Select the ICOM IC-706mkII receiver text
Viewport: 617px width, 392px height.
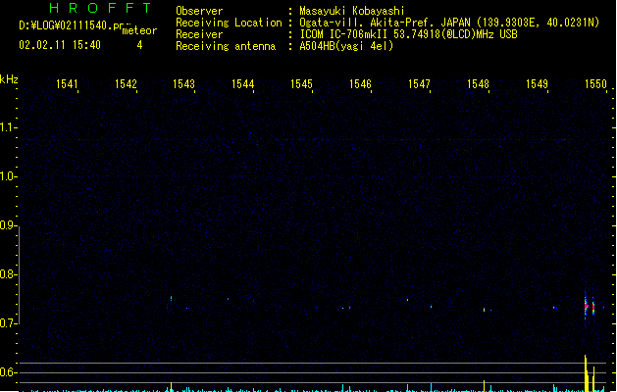[343, 34]
